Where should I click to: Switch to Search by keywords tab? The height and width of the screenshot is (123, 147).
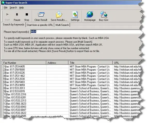[x=14, y=25]
